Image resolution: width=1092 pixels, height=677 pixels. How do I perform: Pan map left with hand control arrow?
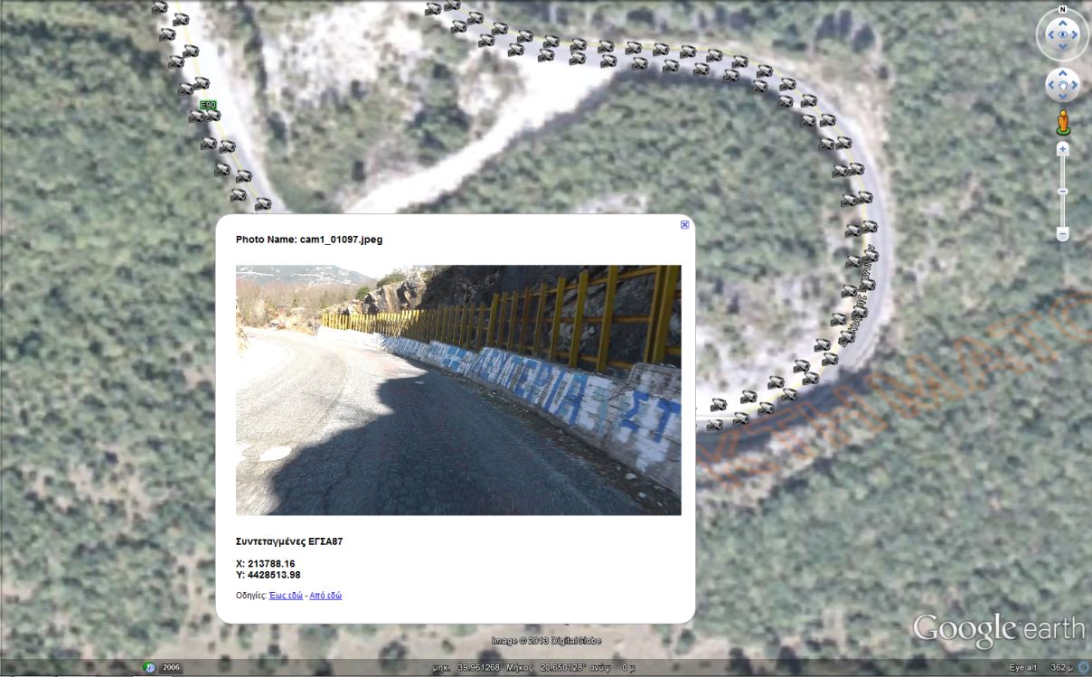pos(1050,86)
